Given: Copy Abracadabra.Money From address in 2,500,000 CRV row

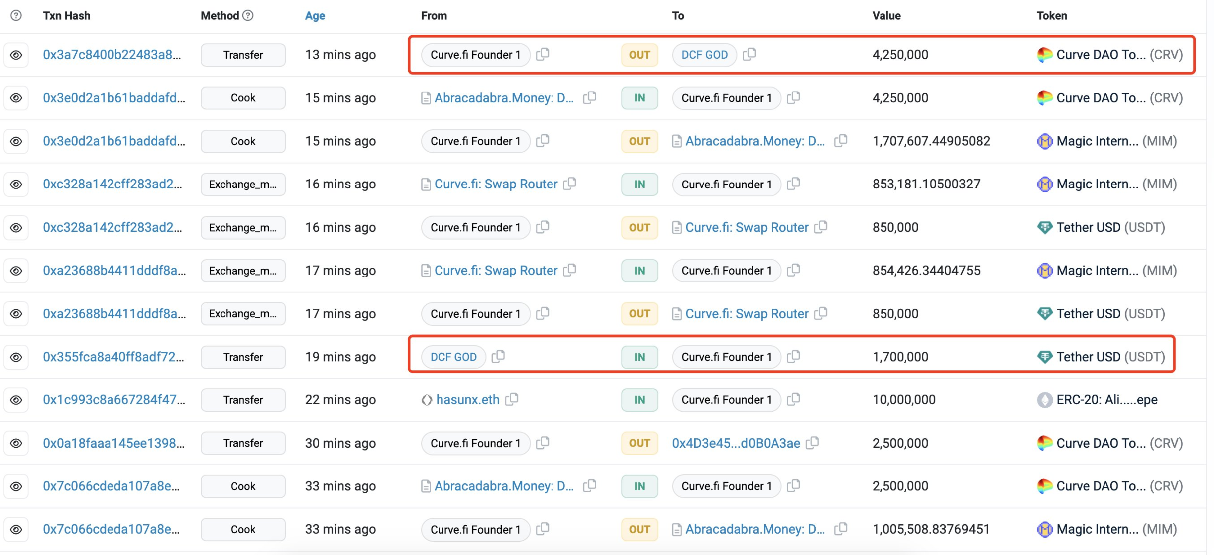Looking at the screenshot, I should click(590, 485).
